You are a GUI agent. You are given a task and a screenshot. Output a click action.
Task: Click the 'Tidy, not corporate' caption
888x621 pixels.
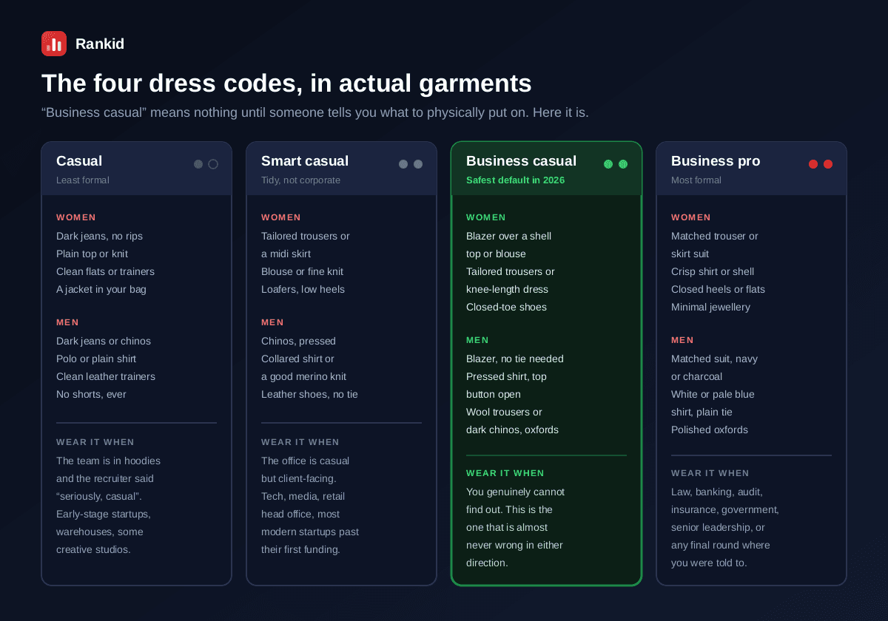point(300,180)
